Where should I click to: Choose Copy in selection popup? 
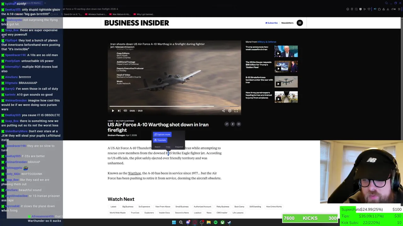(168, 147)
